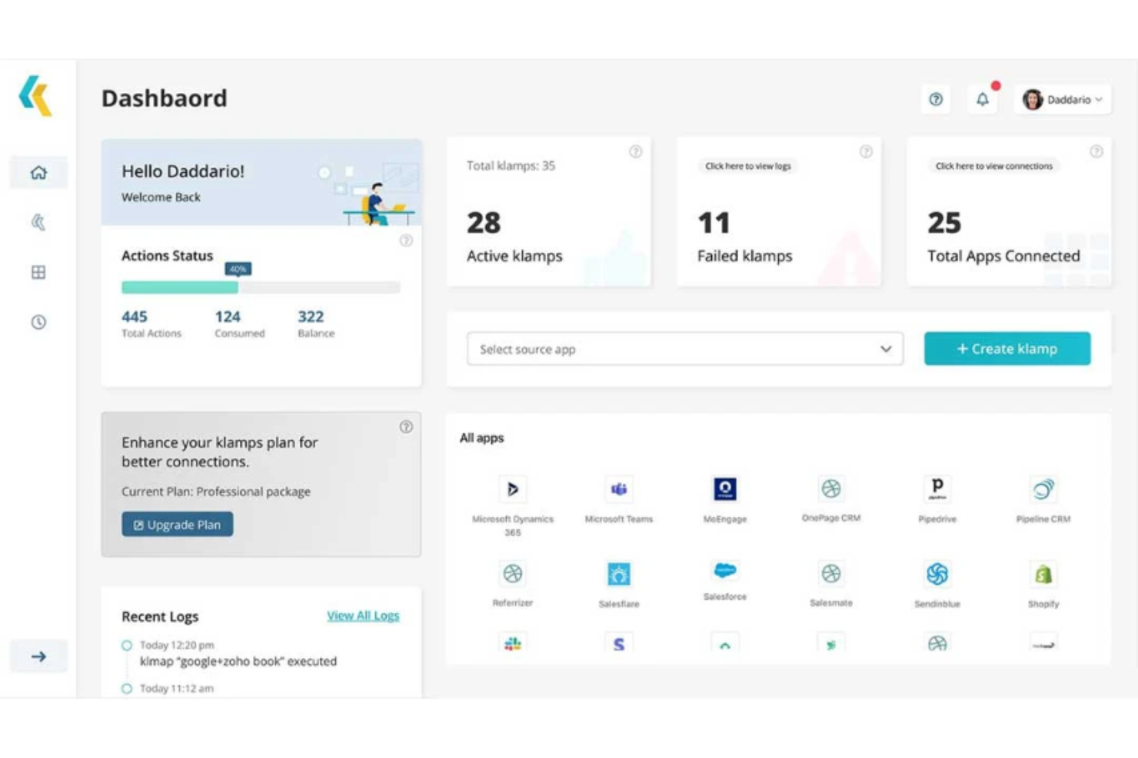
Task: Expand the Daddario profile menu
Action: [x=1064, y=99]
